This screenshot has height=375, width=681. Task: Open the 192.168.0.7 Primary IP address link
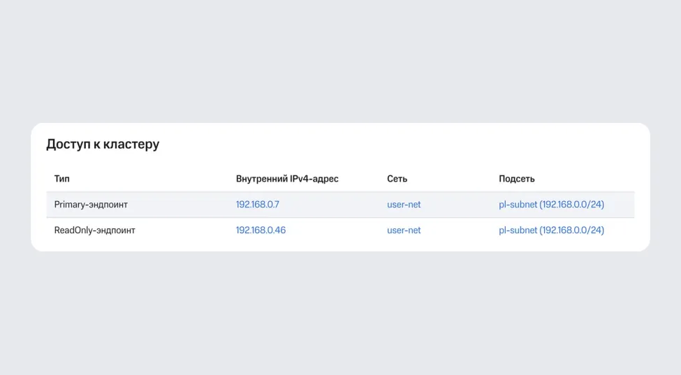(x=257, y=205)
